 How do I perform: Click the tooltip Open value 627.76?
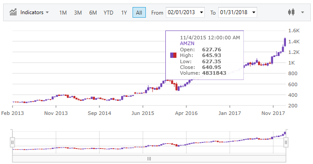coord(211,50)
